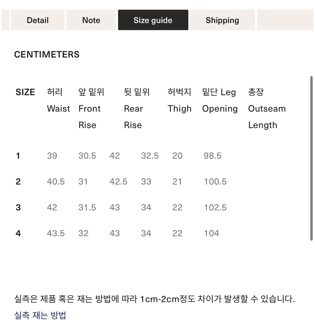Screen dimensions: 315x328
Task: Select size row 4 label
Action: pyautogui.click(x=18, y=233)
